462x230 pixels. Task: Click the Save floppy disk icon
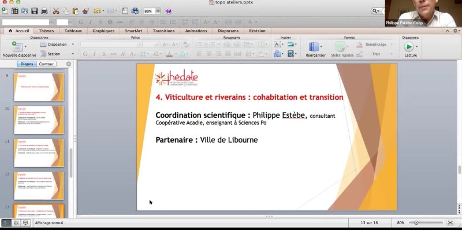coord(35,11)
